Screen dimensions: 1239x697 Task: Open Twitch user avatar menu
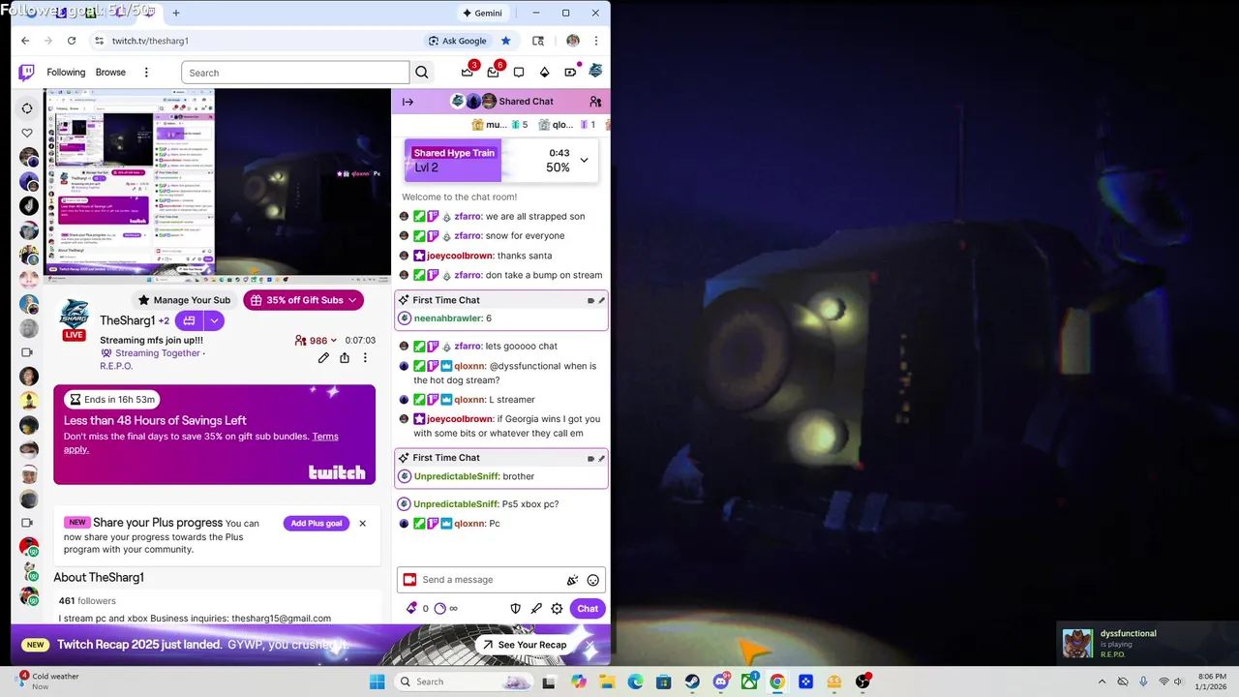595,72
